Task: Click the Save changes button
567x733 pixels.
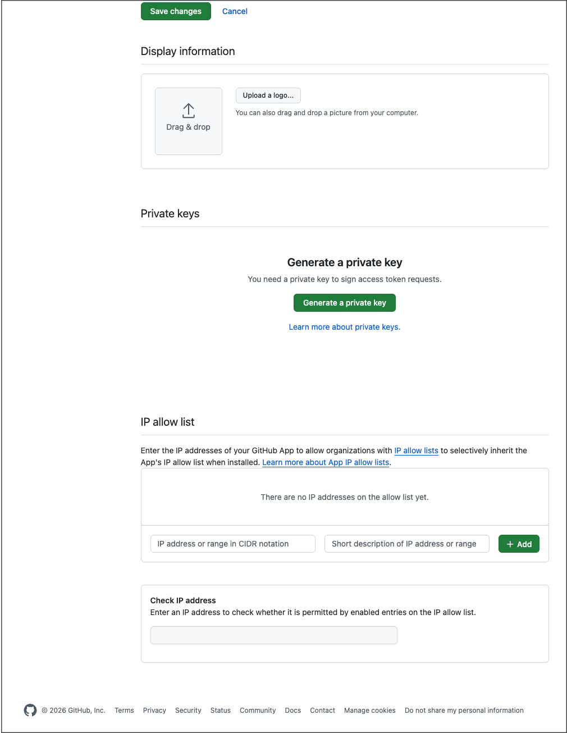Action: 176,11
